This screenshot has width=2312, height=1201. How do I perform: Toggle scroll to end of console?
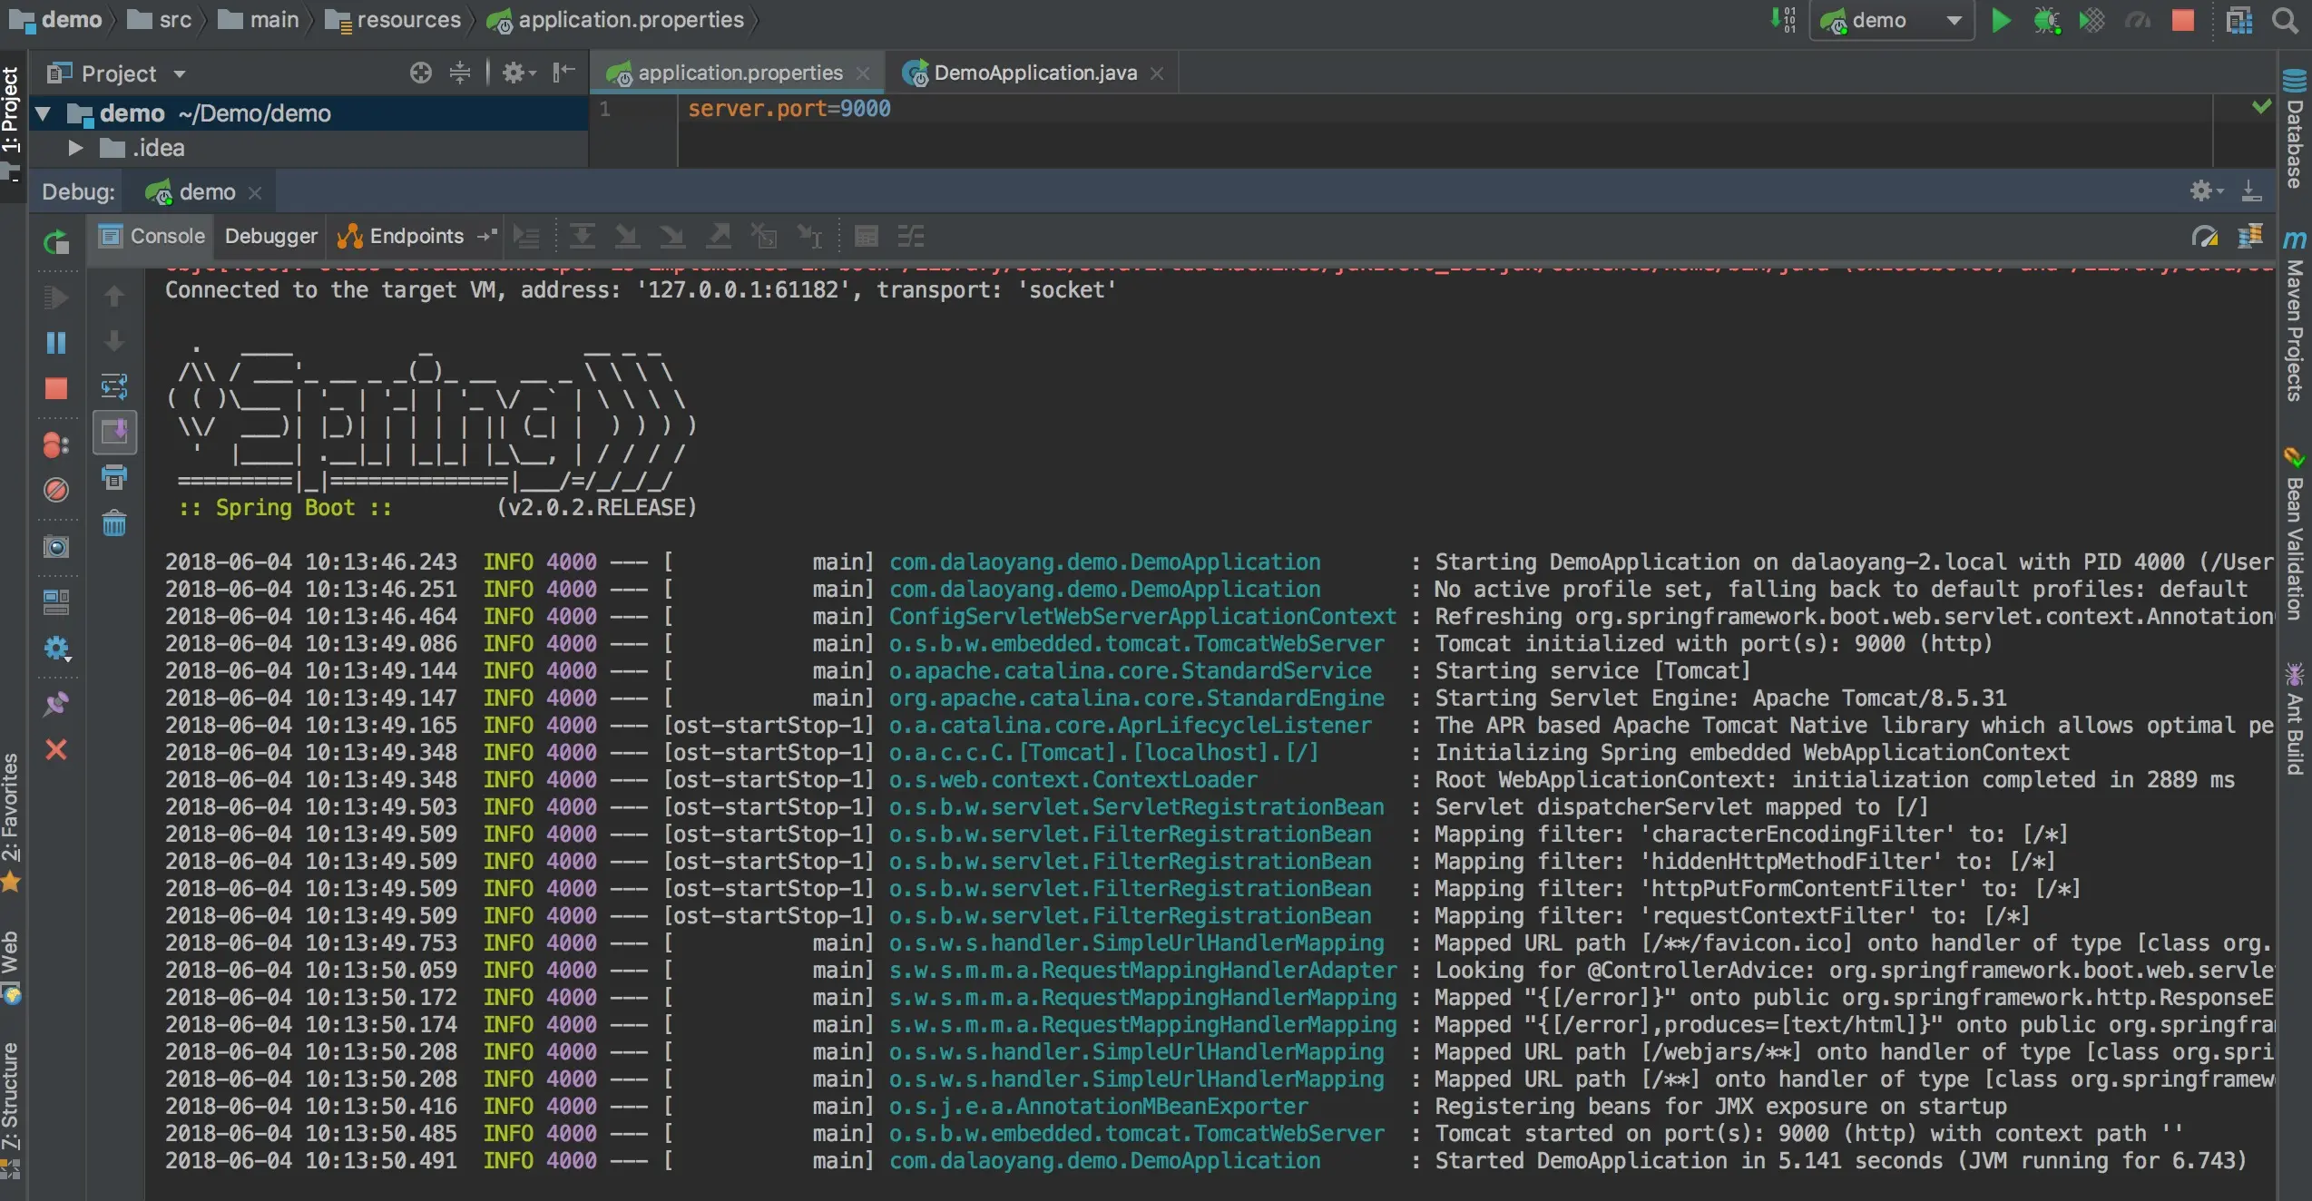coord(114,432)
